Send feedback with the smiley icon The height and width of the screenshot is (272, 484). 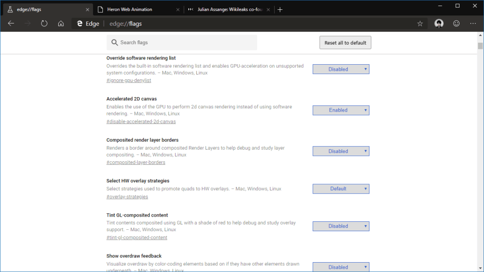[456, 23]
